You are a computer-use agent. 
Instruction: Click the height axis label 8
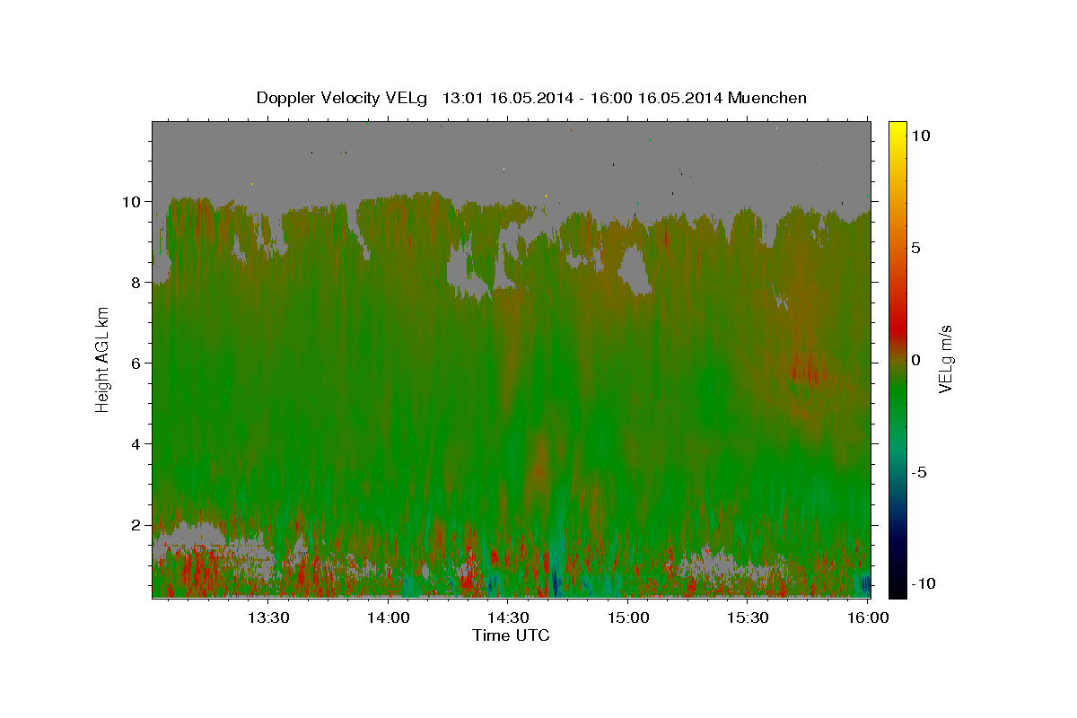pos(138,283)
